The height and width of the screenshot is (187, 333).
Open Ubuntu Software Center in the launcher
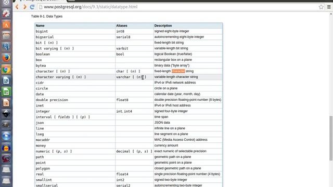tap(6, 24)
